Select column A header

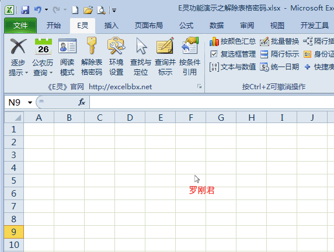pyautogui.click(x=39, y=117)
